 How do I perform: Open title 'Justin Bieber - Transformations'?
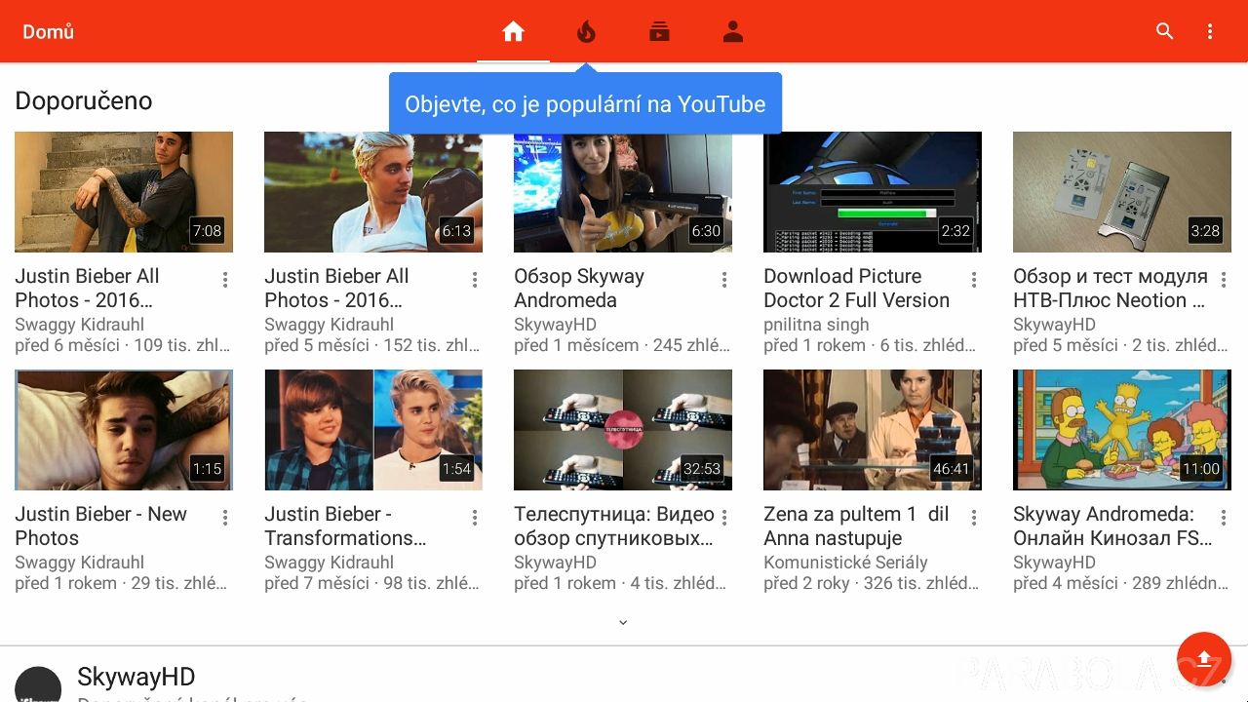coord(345,526)
